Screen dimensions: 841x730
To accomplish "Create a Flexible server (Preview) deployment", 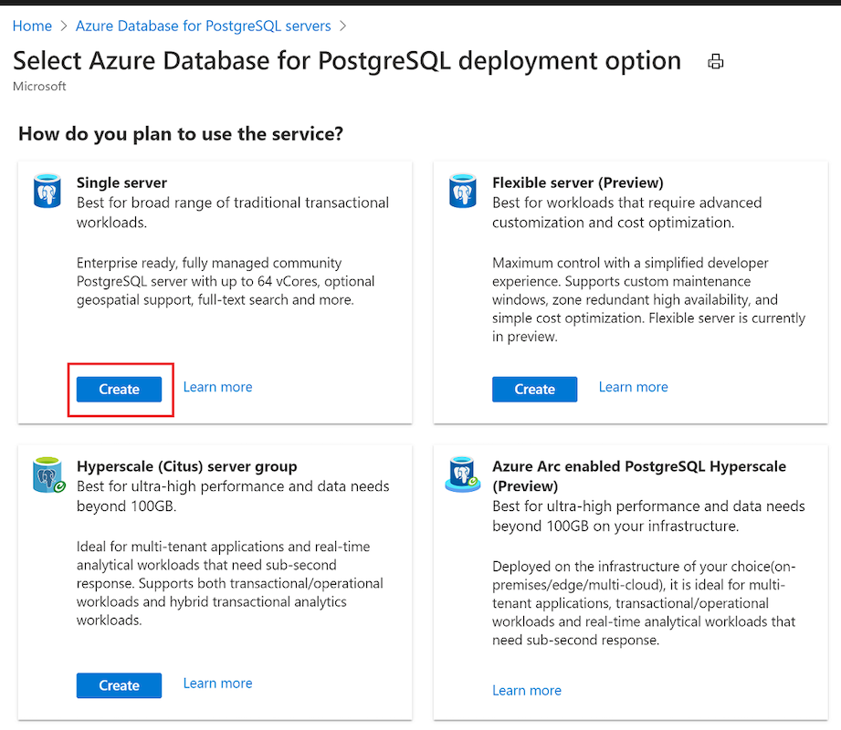I will point(534,390).
